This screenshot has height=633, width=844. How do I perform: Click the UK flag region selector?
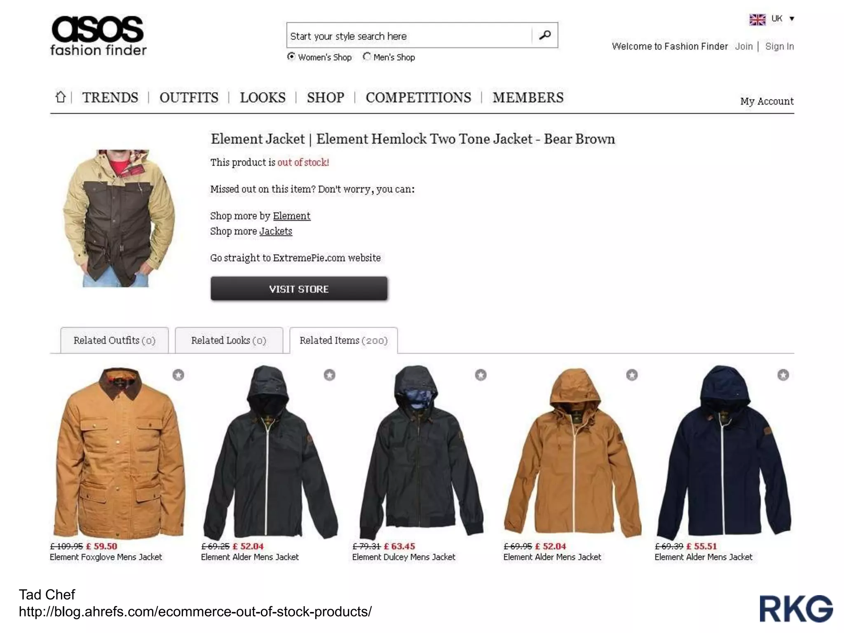click(757, 19)
